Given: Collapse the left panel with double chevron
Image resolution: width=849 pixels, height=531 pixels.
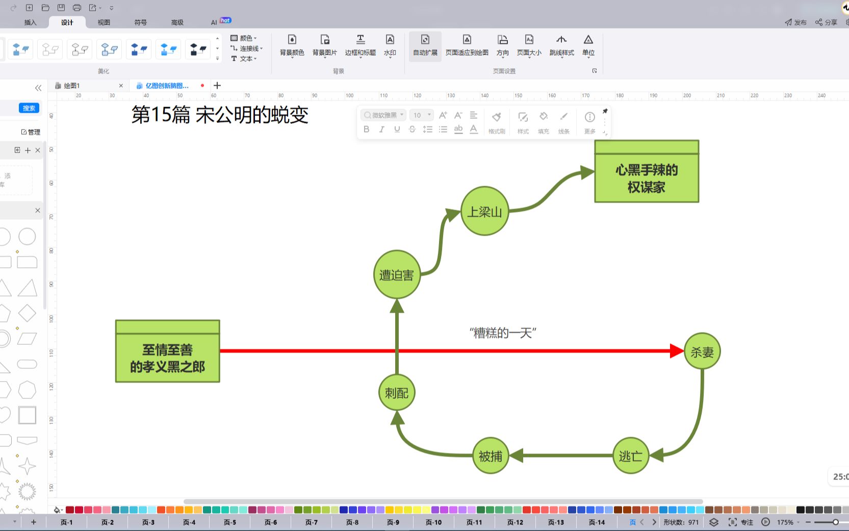Looking at the screenshot, I should tap(38, 88).
